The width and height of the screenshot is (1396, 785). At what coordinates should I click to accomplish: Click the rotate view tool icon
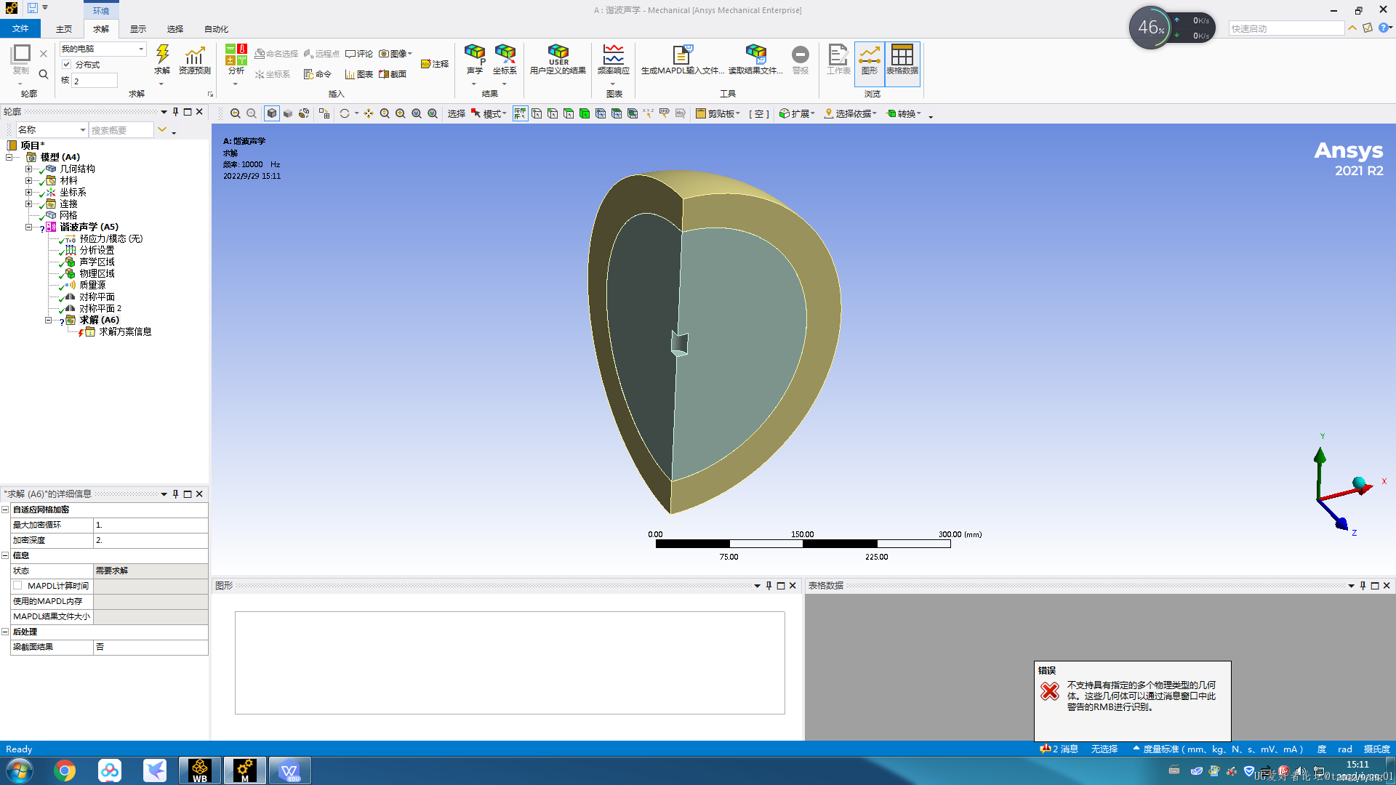[x=345, y=113]
